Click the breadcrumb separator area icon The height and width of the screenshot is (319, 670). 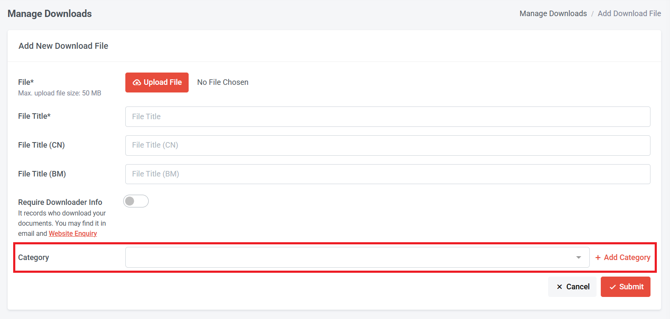tap(592, 13)
